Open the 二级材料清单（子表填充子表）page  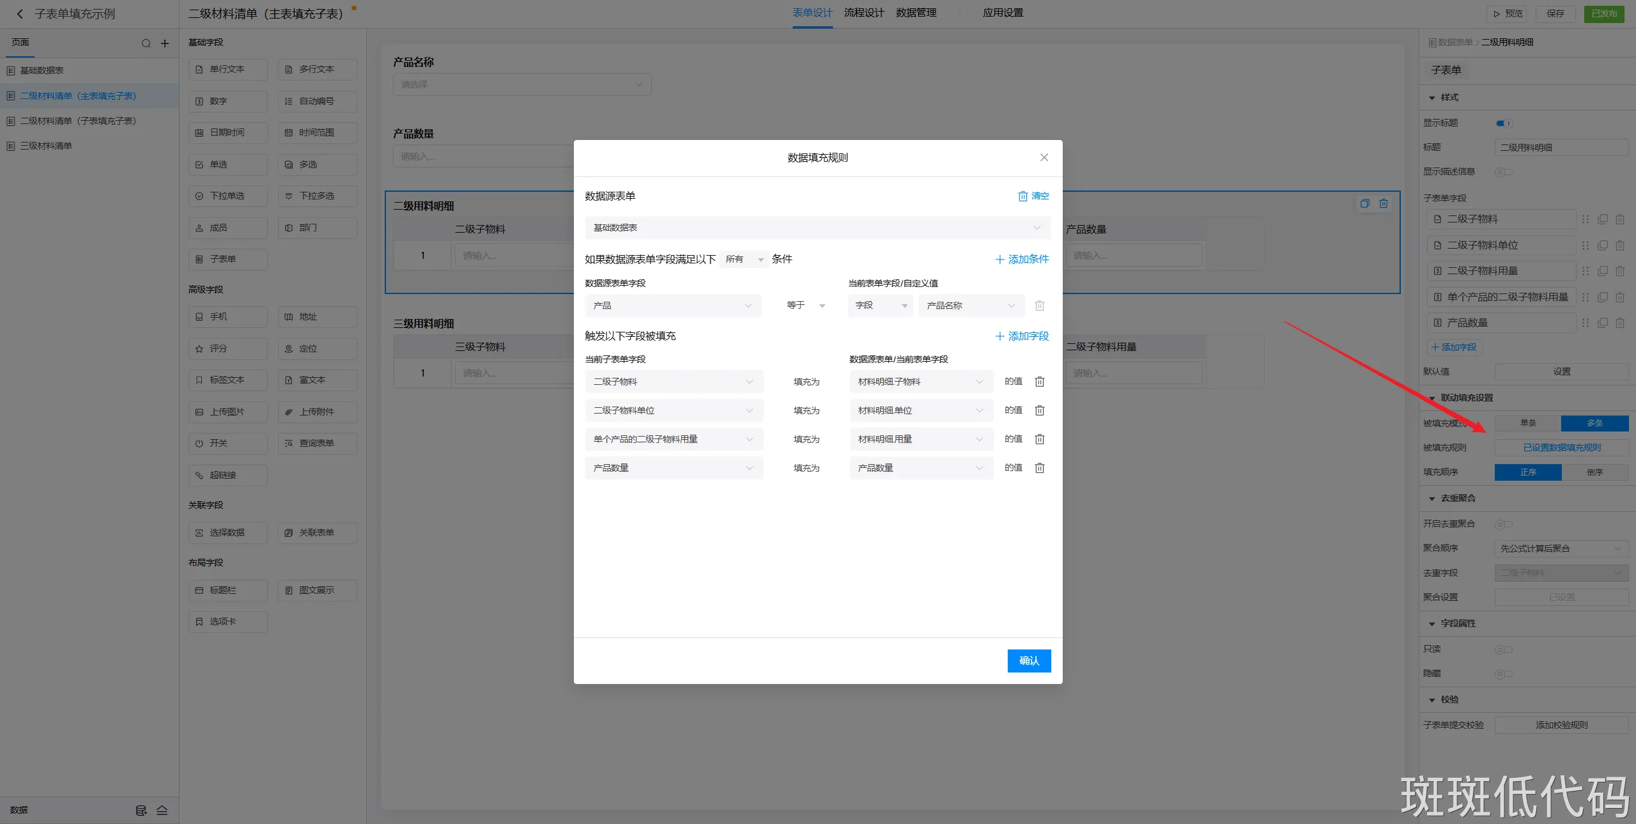tap(78, 121)
